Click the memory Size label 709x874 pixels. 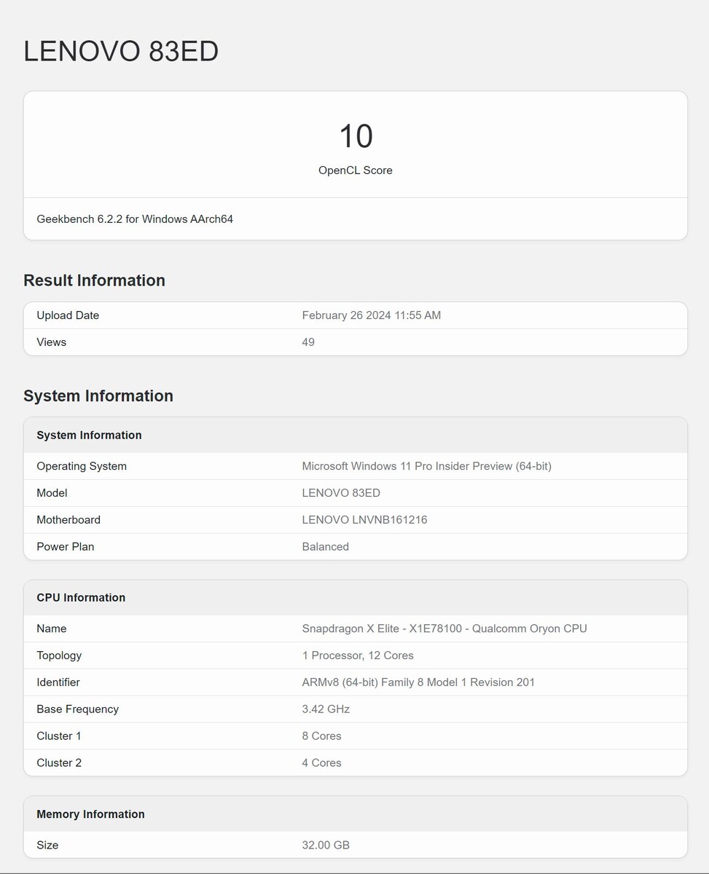pos(47,846)
